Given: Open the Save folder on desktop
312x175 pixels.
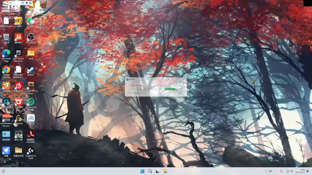Looking at the screenshot, I should pos(31,54).
